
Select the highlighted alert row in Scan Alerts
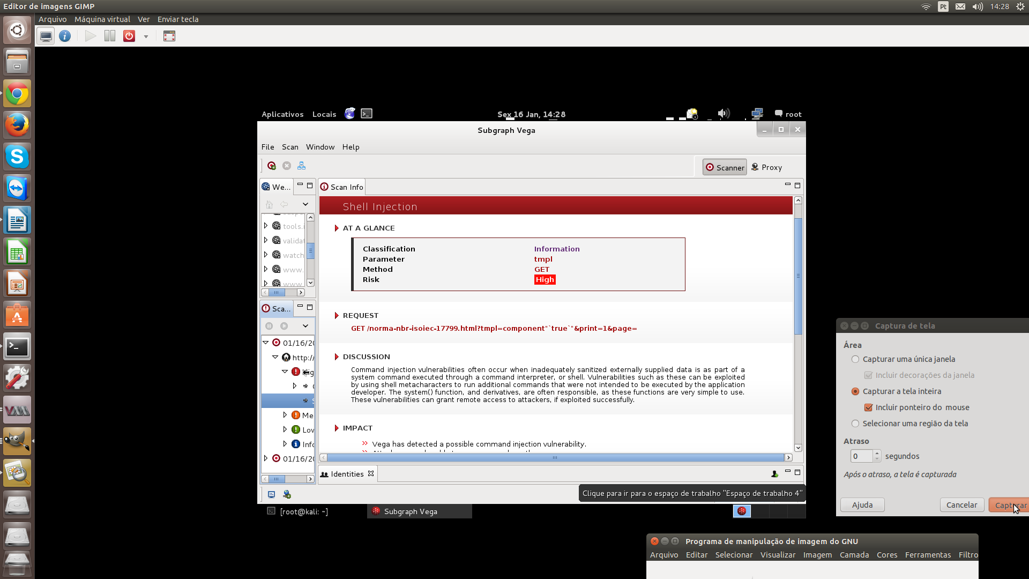click(288, 400)
